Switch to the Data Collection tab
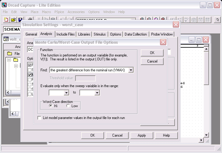The height and width of the screenshot is (153, 222). click(136, 34)
